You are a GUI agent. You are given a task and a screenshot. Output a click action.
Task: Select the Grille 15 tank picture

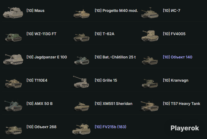[81, 82]
